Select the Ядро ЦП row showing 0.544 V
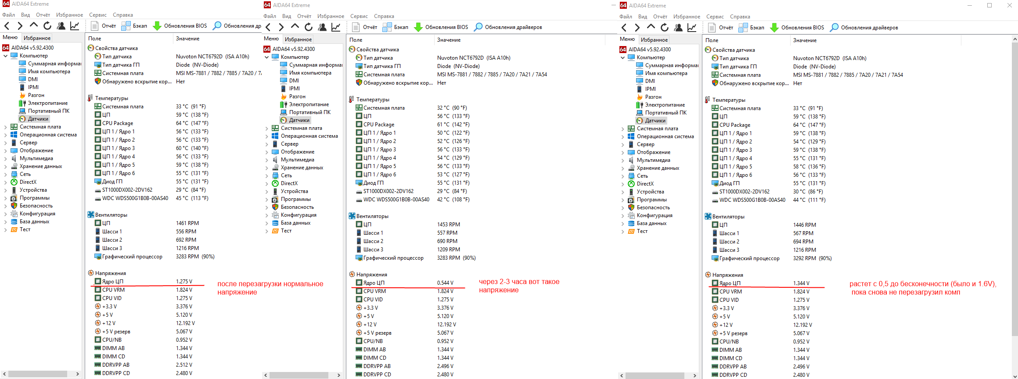This screenshot has width=1018, height=379. [x=405, y=283]
